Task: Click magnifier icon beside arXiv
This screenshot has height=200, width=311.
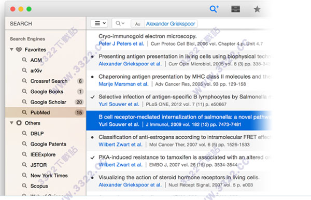Action: (24, 70)
